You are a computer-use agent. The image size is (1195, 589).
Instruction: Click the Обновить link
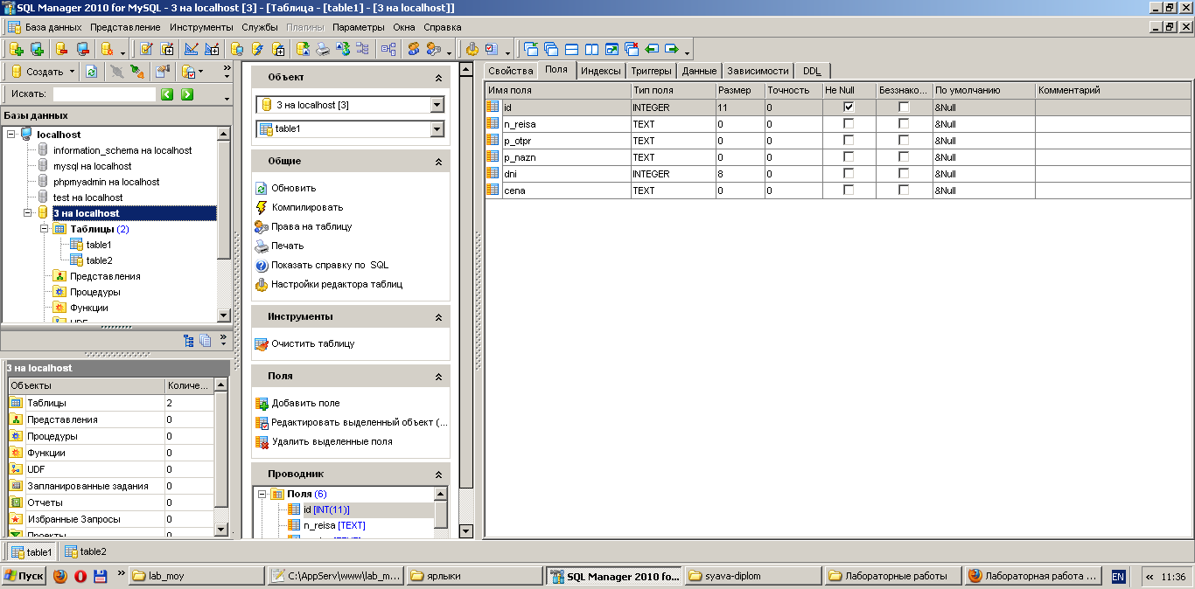tap(294, 188)
